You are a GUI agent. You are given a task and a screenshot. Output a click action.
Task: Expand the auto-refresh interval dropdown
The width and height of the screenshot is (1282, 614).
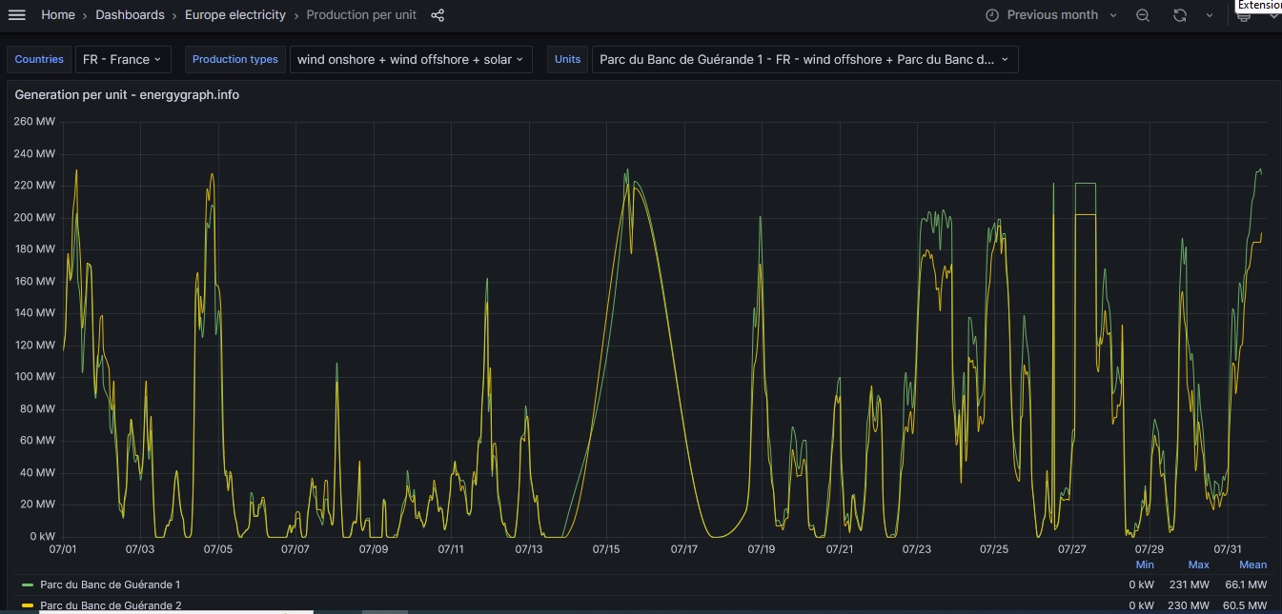tap(1210, 15)
